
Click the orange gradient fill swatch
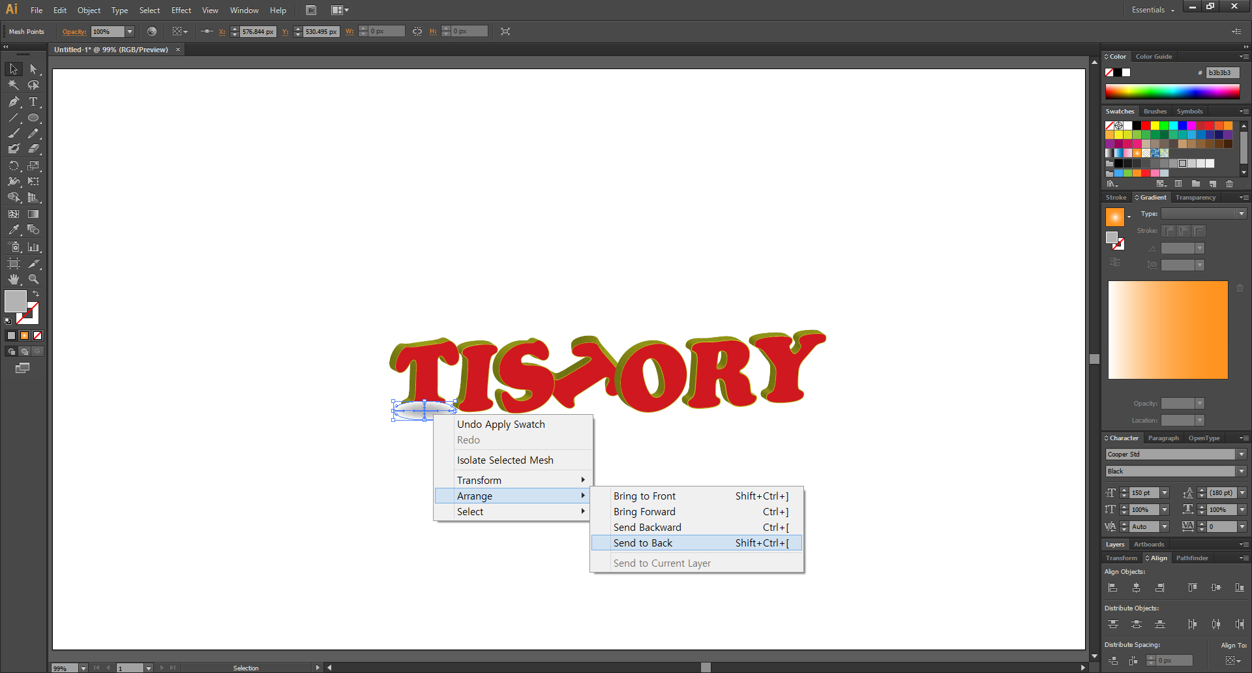(1114, 217)
